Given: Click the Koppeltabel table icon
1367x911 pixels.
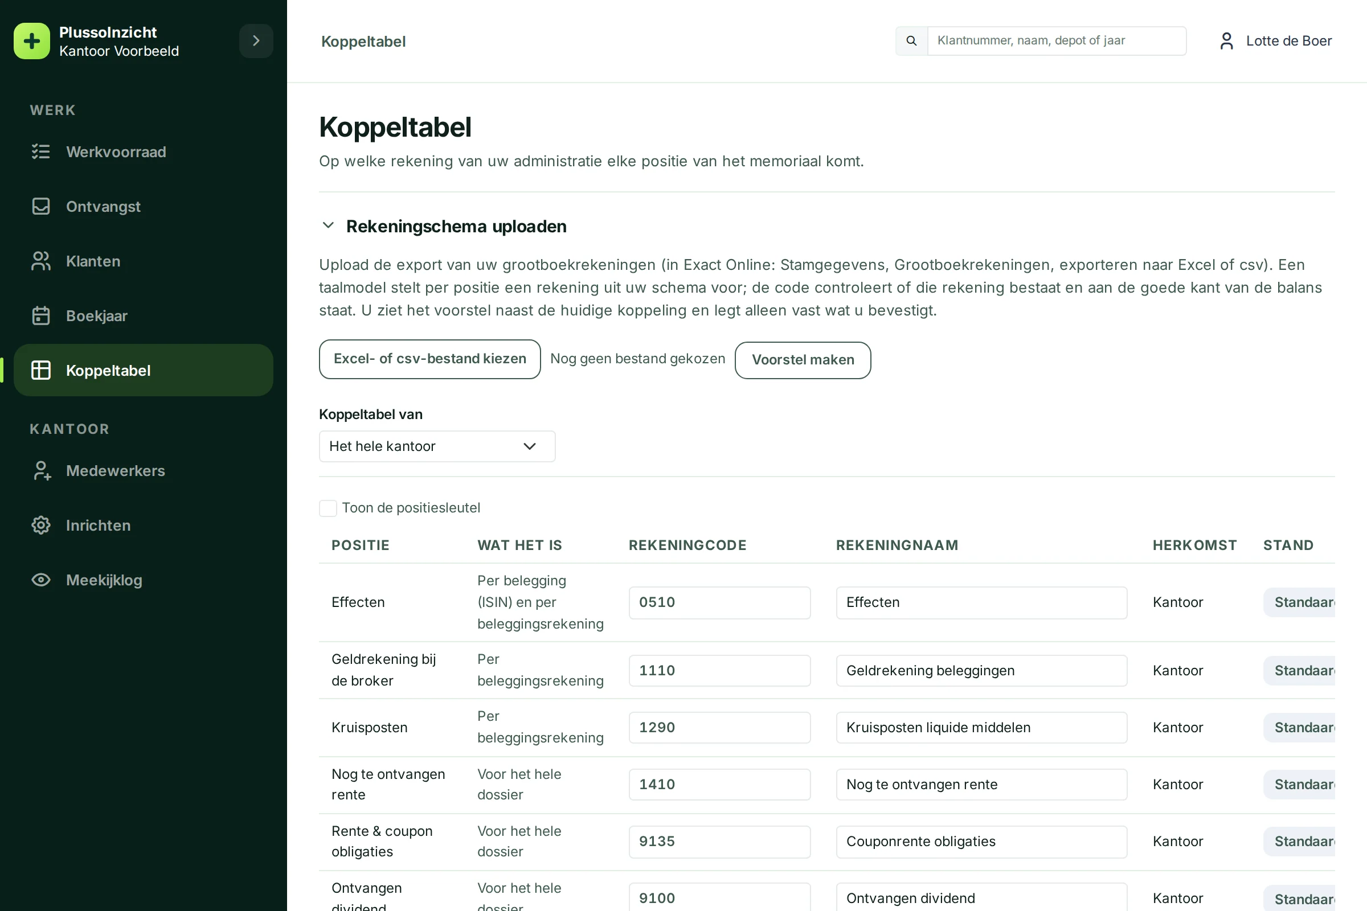Looking at the screenshot, I should pyautogui.click(x=40, y=370).
